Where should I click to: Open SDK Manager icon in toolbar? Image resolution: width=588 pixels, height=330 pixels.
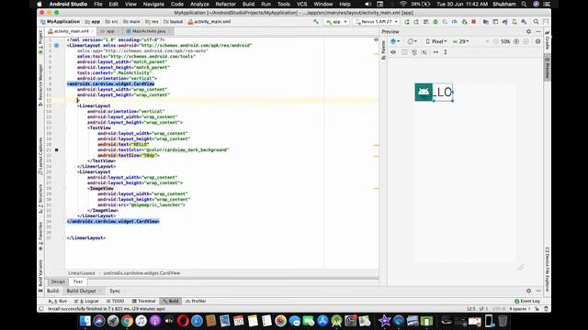point(524,22)
